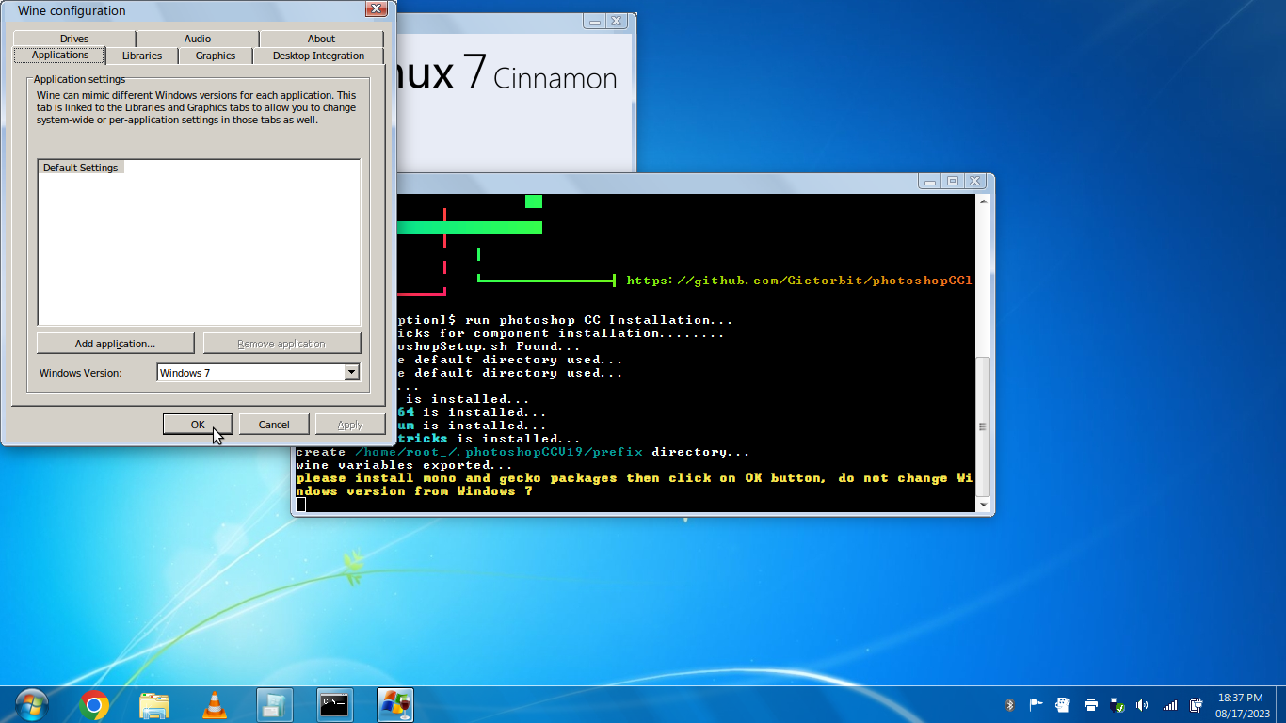Close the Wine configuration window
This screenshot has height=723, width=1286.
coord(376,8)
